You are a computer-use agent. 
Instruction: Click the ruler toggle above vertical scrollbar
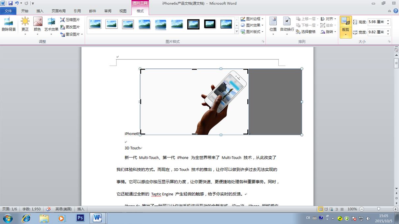(x=396, y=50)
